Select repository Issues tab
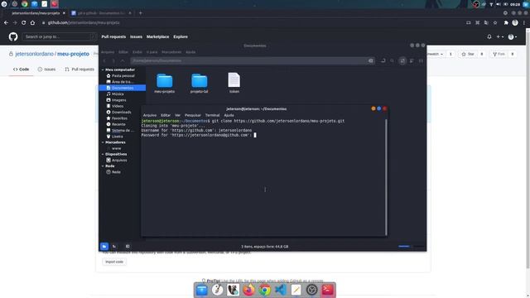The width and height of the screenshot is (530, 298). (x=46, y=70)
